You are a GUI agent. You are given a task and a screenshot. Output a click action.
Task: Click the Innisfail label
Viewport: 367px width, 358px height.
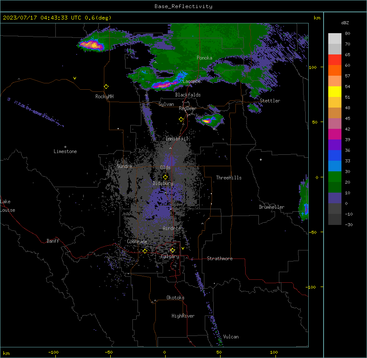(177, 139)
